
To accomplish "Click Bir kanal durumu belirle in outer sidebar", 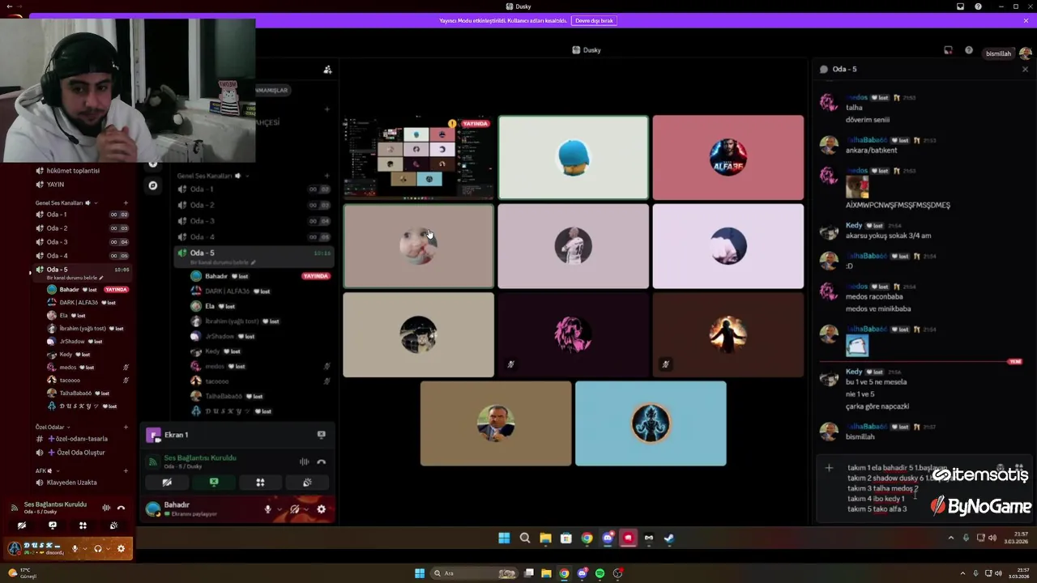I will tap(75, 278).
